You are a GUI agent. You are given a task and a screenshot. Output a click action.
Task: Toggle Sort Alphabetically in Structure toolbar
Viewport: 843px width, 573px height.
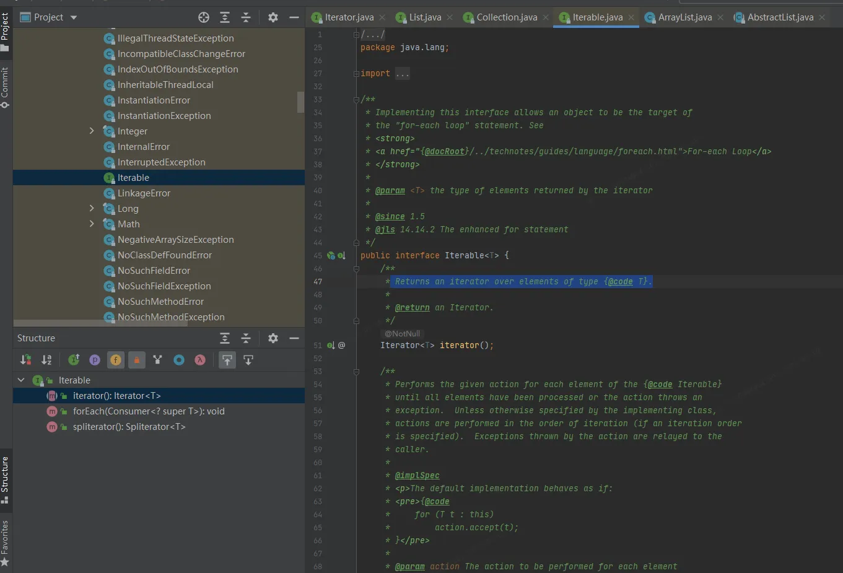click(46, 360)
